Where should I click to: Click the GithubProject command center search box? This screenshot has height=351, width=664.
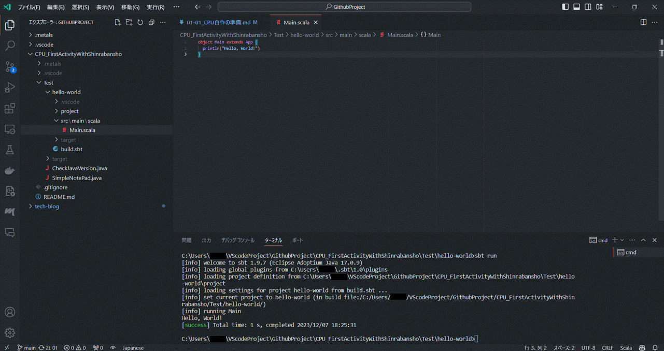(x=345, y=7)
